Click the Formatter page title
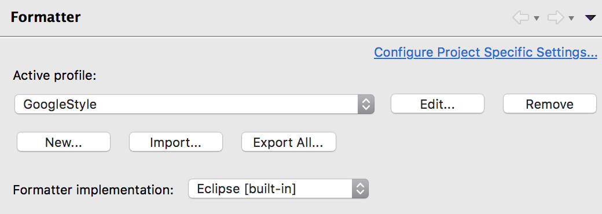Viewport: 602px width, 214px height. [x=46, y=17]
